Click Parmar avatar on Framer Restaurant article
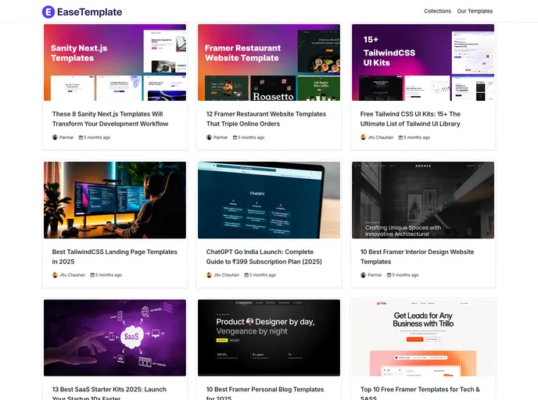Screen dimensions: 538x400 pyautogui.click(x=209, y=137)
